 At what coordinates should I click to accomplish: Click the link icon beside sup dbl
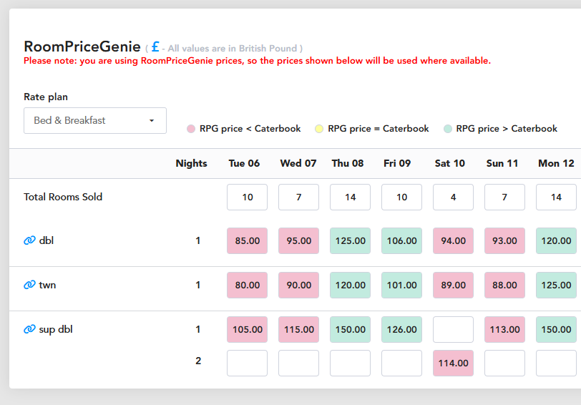[29, 329]
